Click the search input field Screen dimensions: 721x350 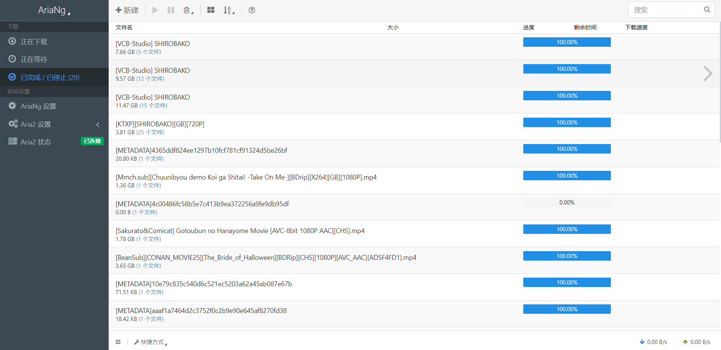[666, 10]
